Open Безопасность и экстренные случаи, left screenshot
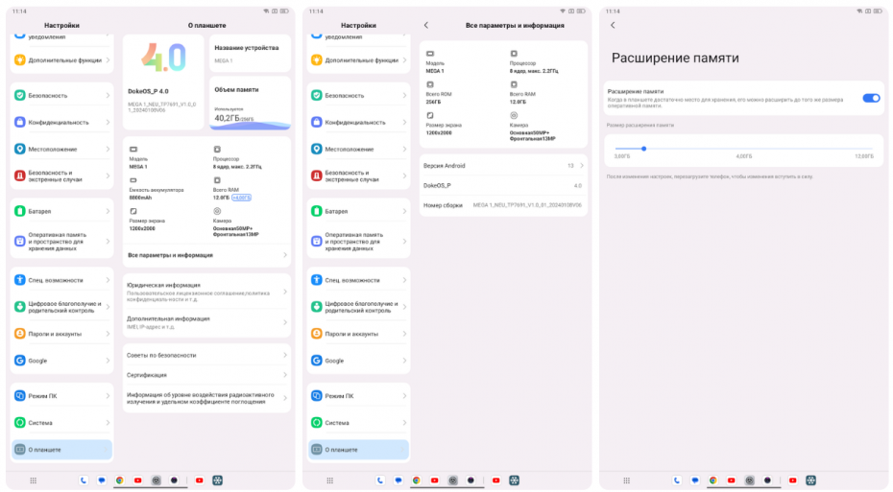893x492 pixels. [x=61, y=176]
